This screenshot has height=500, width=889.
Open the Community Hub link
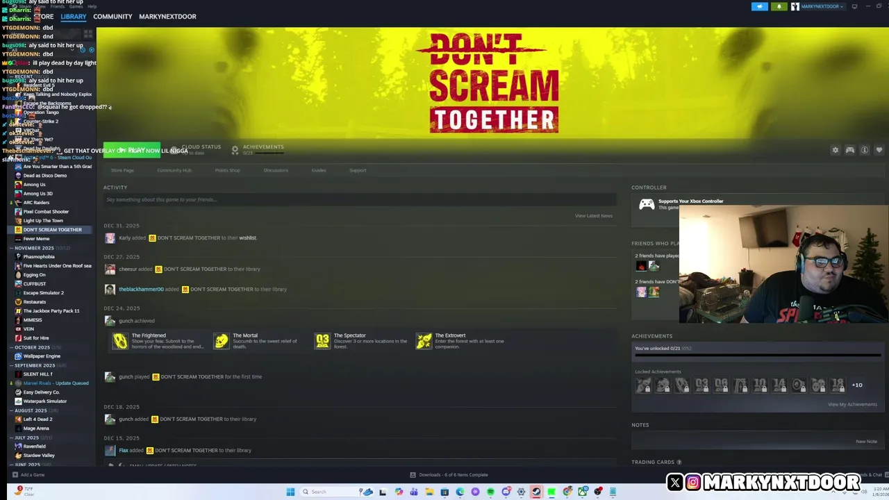click(174, 170)
